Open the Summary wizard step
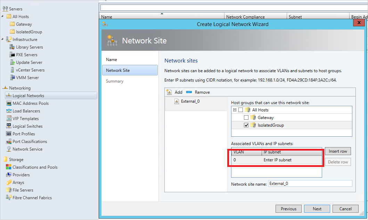This screenshot has width=368, height=220. (x=115, y=81)
